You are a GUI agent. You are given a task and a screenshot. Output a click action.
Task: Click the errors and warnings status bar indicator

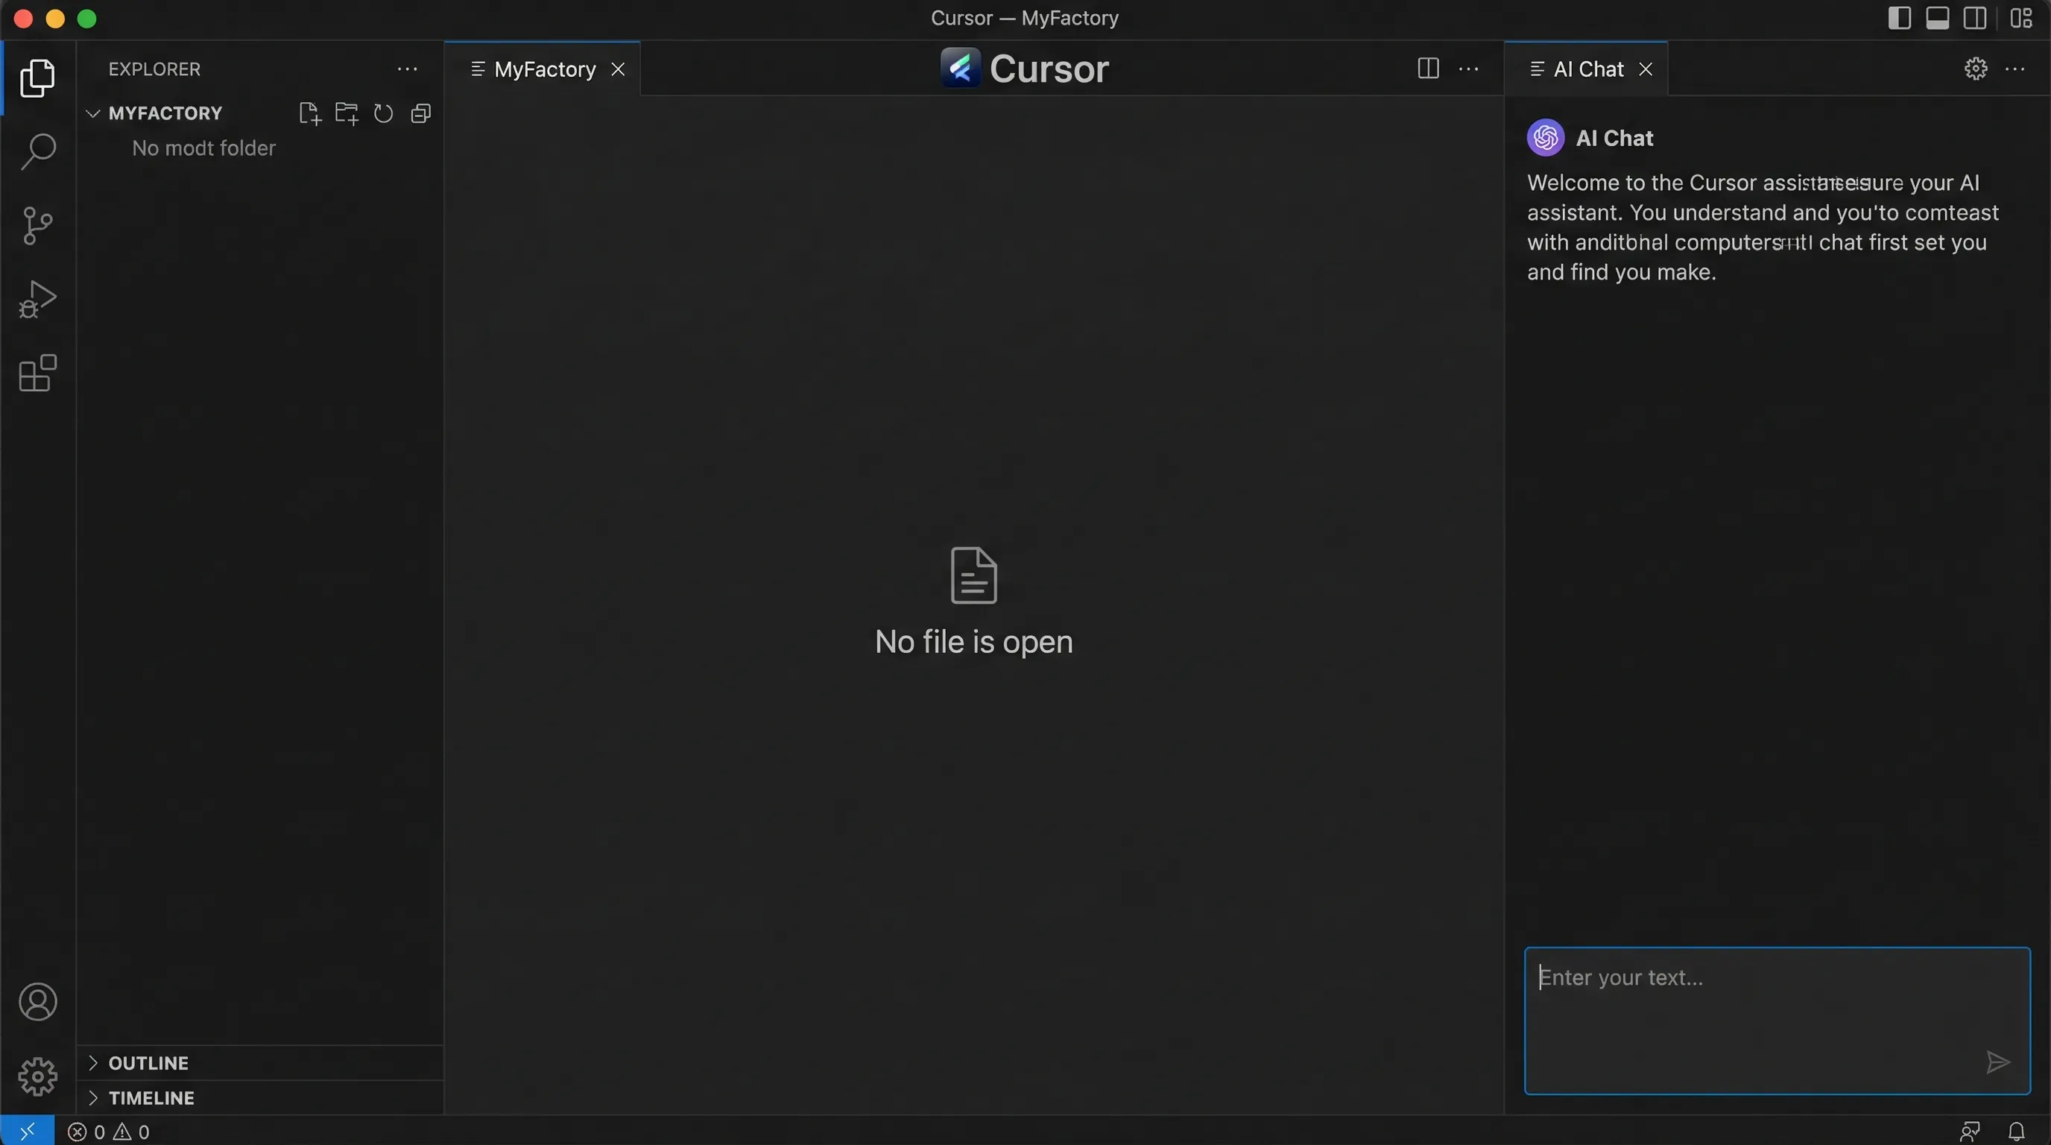[109, 1131]
